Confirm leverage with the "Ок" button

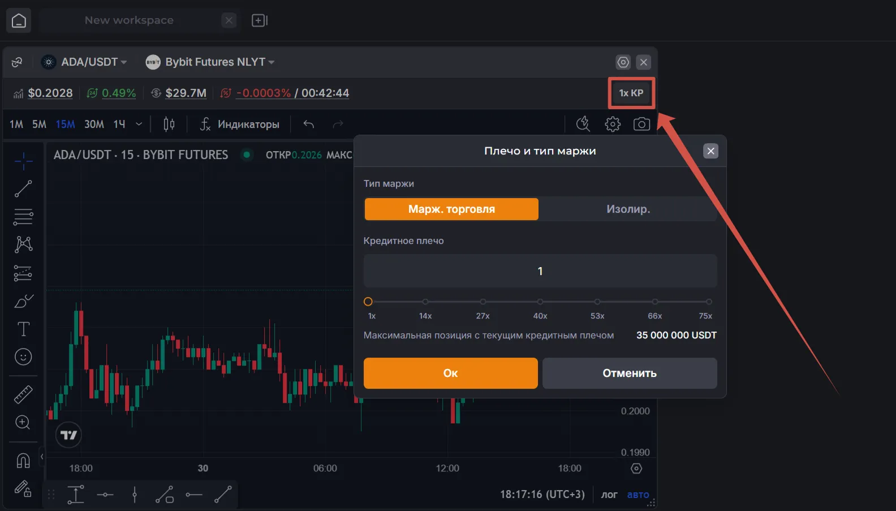[x=450, y=373]
